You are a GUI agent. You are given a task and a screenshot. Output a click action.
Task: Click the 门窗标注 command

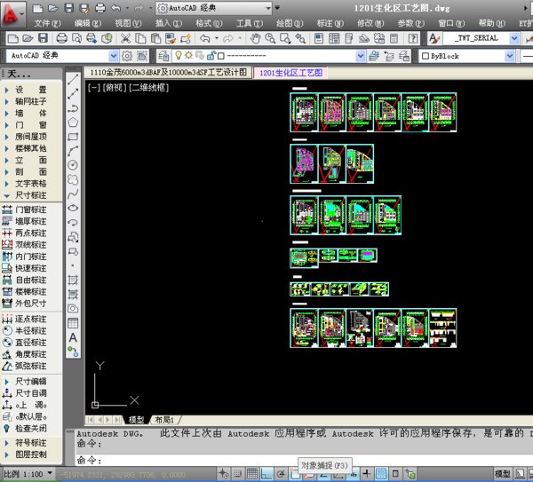coord(31,209)
